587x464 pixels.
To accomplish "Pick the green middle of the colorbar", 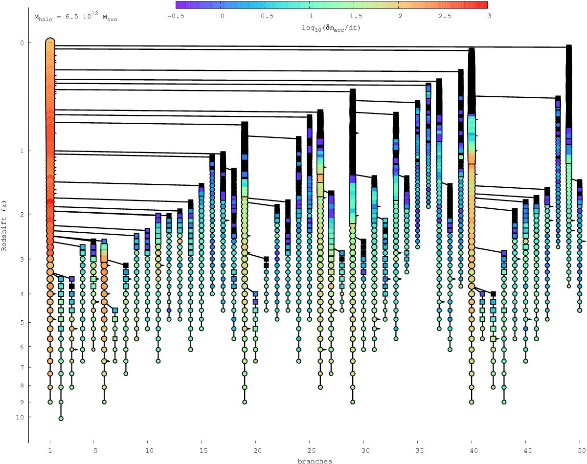I will [x=332, y=5].
